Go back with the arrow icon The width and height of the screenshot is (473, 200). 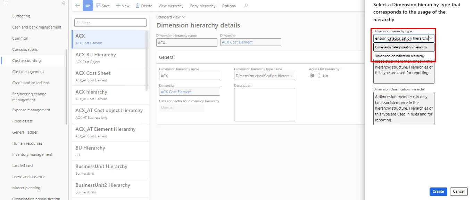77,6
